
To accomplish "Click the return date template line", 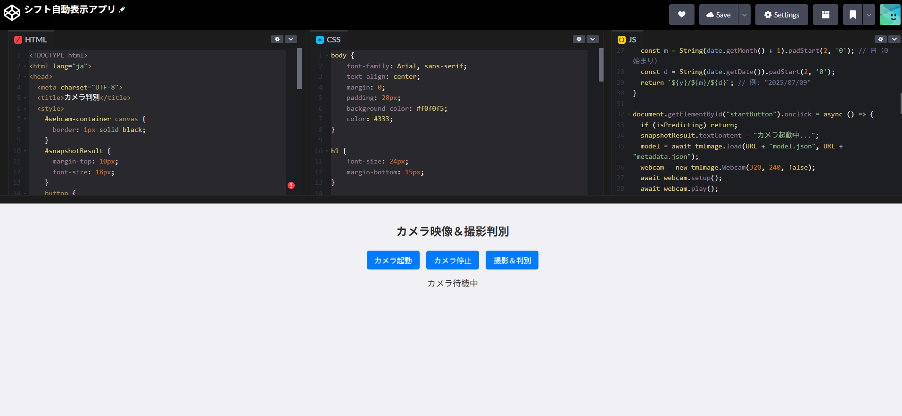I will [x=725, y=82].
